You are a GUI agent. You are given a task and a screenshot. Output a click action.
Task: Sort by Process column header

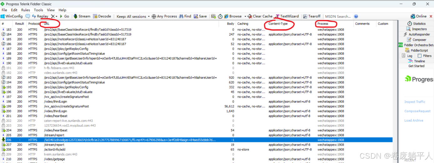335,24
